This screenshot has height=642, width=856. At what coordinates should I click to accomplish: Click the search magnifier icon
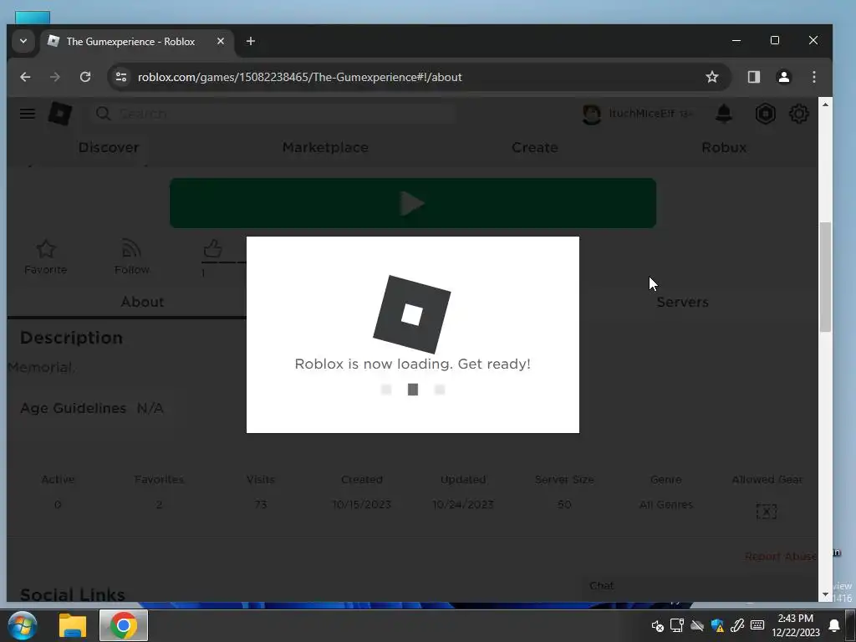tap(103, 114)
